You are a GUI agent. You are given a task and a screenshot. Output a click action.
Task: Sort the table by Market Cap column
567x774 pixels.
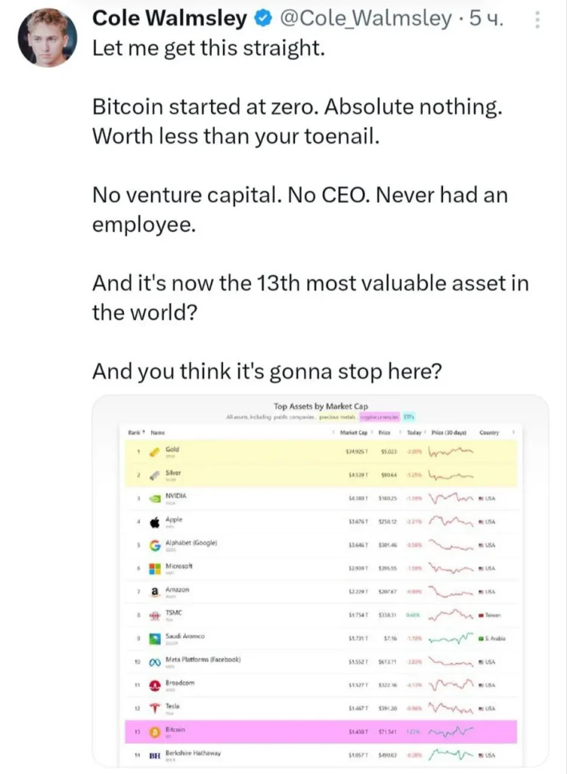click(354, 432)
